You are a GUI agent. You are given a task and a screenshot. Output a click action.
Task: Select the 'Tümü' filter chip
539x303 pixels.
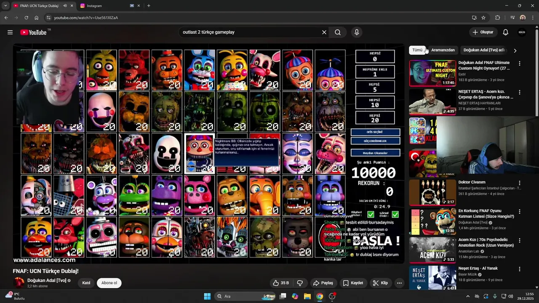coord(417,50)
